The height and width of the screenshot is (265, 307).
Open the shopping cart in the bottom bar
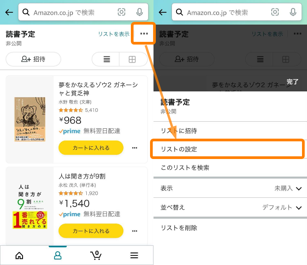tap(96, 255)
